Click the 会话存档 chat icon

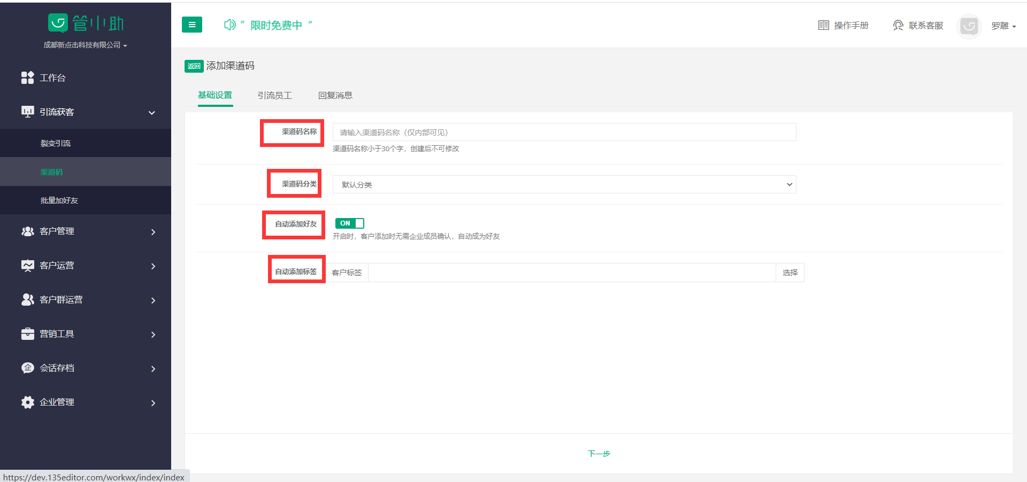point(27,368)
